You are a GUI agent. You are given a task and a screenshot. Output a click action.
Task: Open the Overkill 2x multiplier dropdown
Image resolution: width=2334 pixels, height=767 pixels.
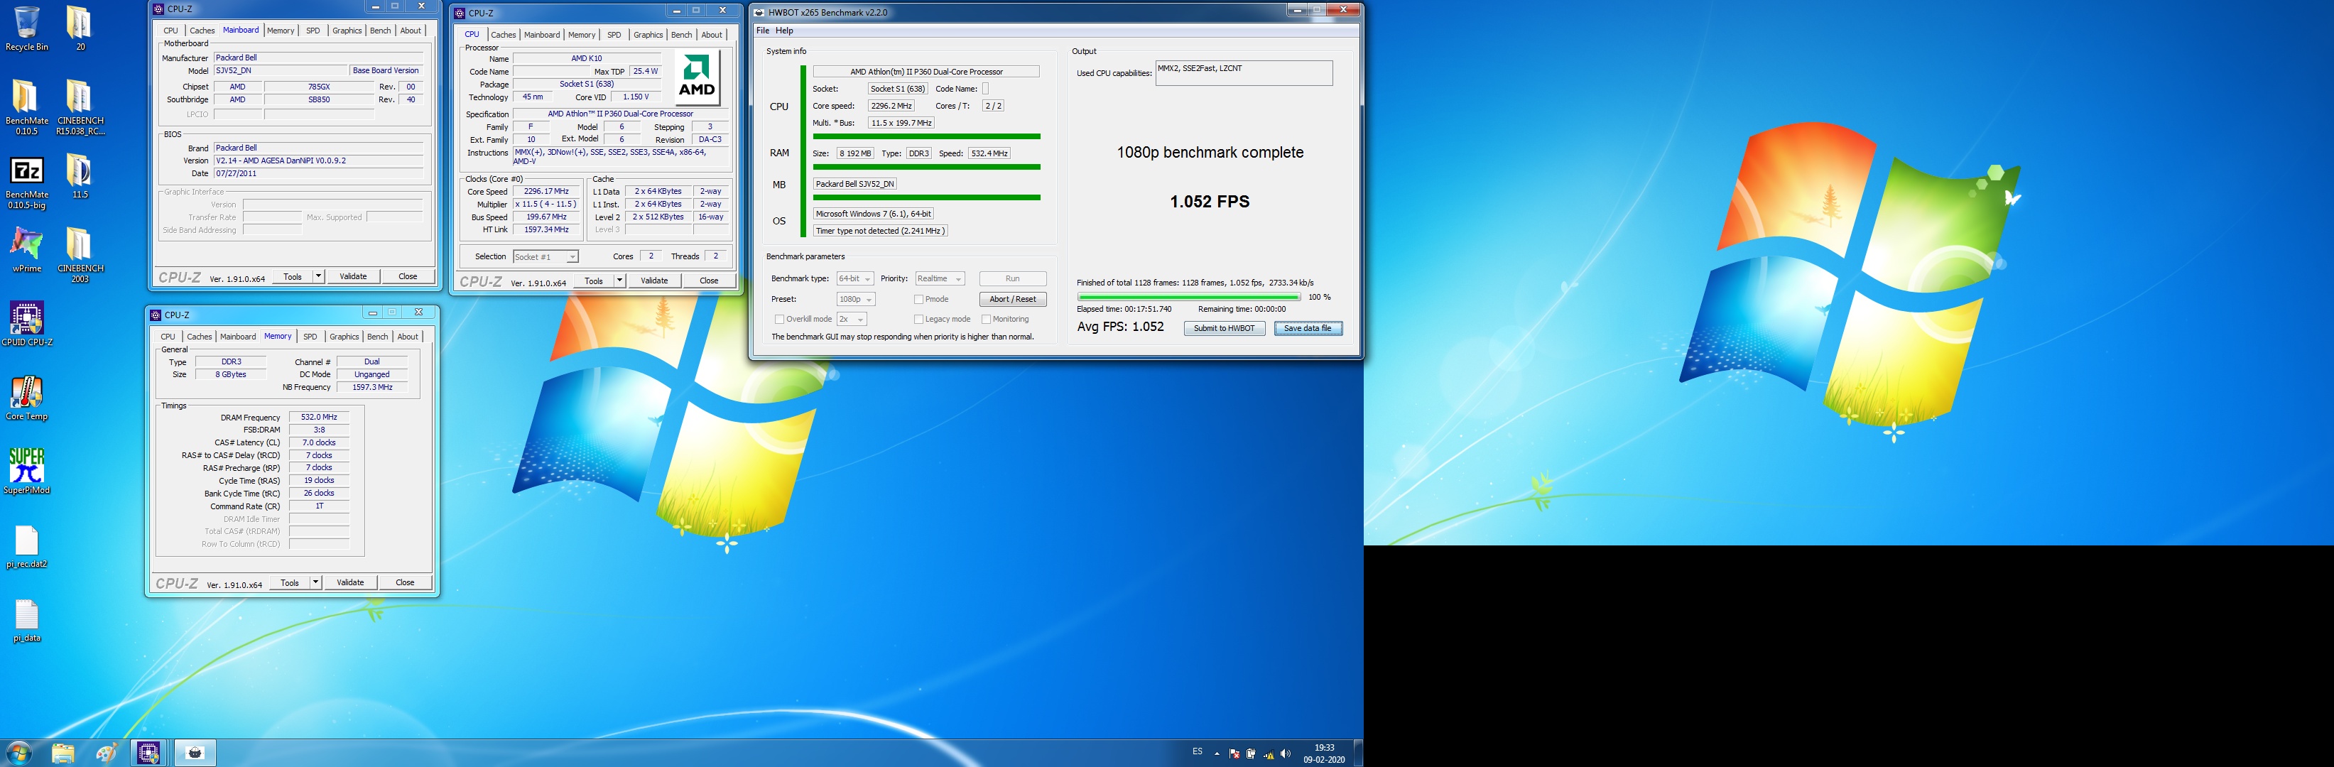tap(852, 319)
